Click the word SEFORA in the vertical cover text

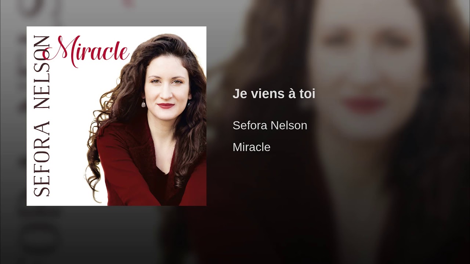(x=41, y=159)
